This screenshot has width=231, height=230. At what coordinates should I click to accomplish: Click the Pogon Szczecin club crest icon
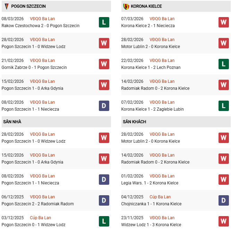(x=6, y=6)
